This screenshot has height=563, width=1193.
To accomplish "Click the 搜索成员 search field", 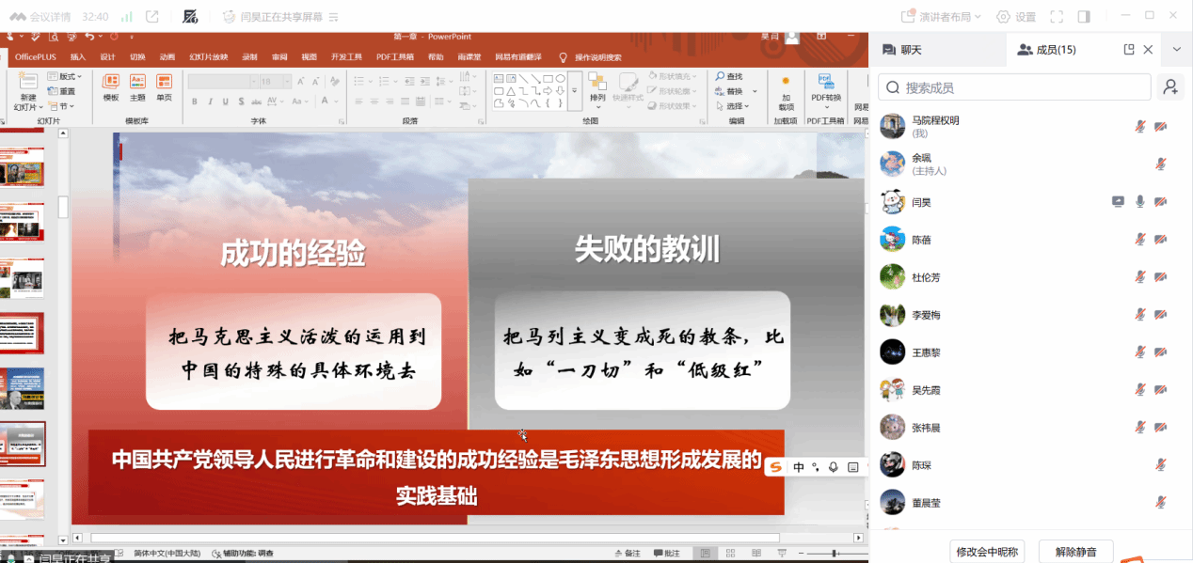I will point(1014,87).
